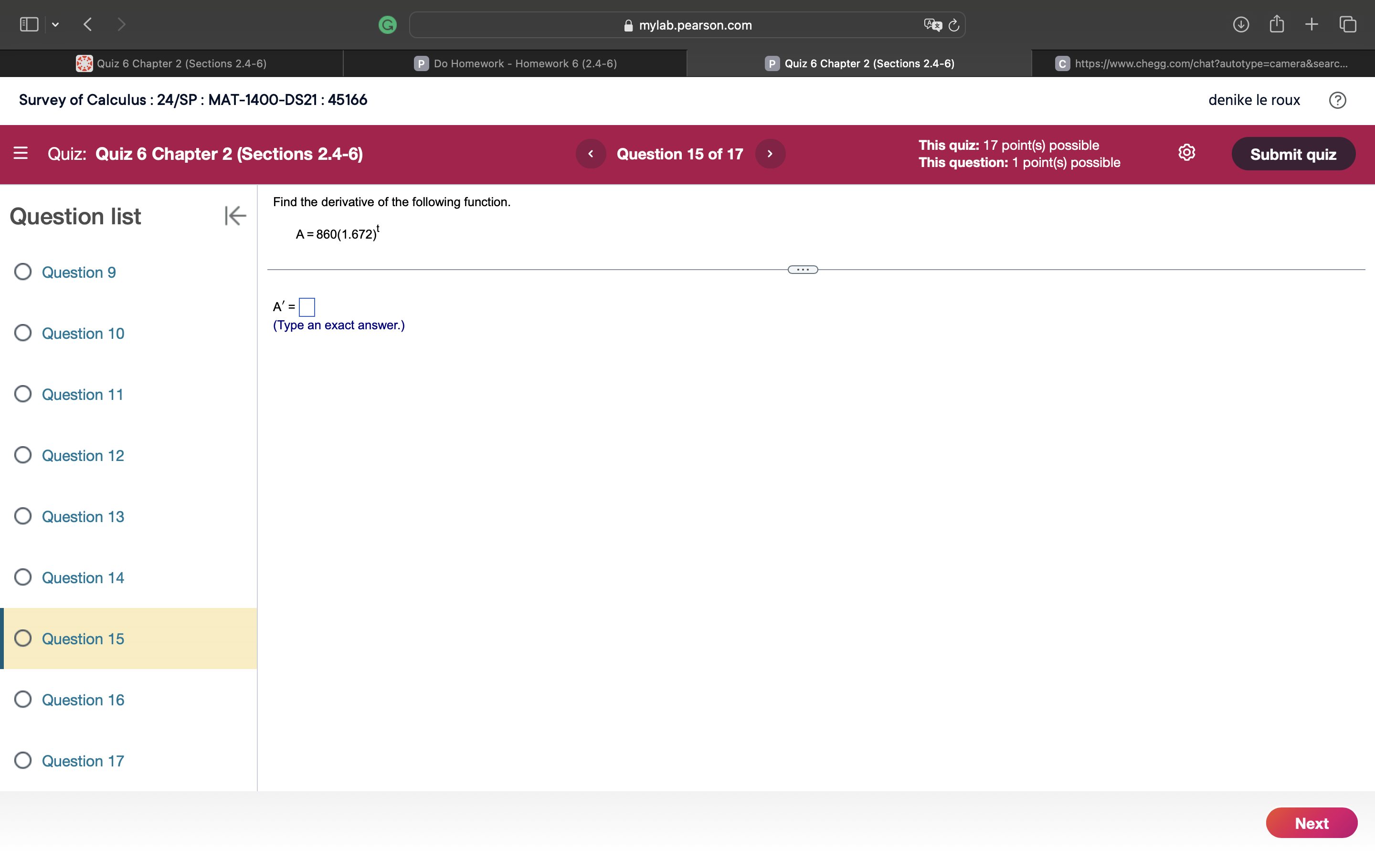Switch to the Chegg chat tab

(1202, 63)
